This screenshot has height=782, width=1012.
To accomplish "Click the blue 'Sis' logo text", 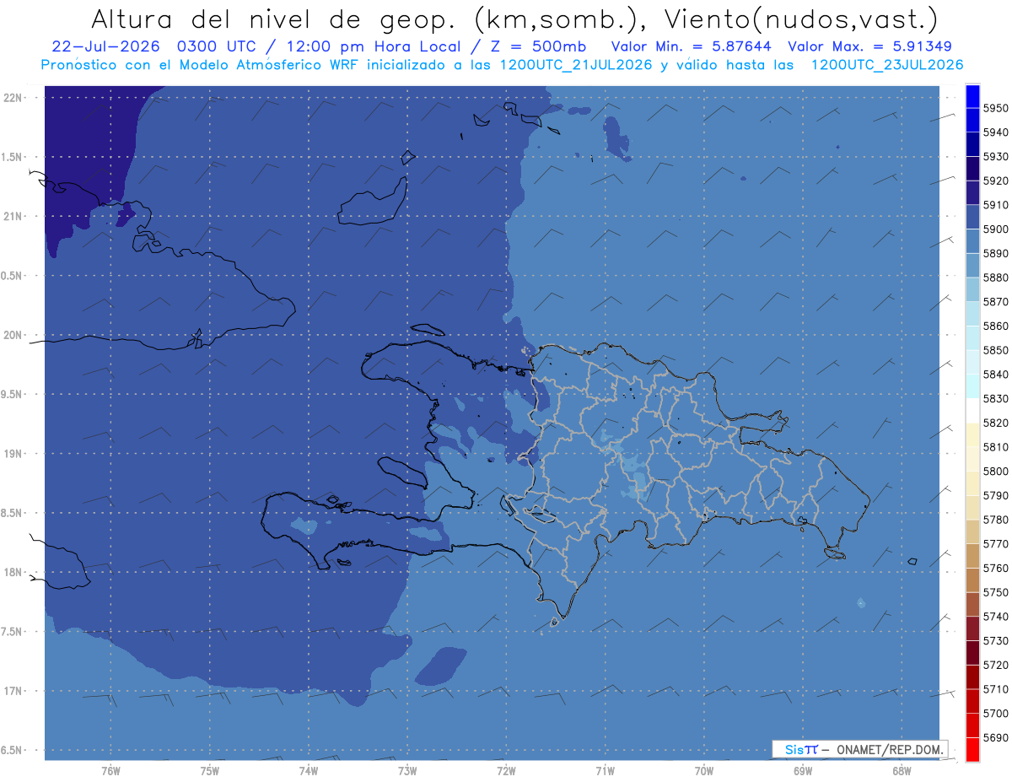I will point(794,750).
